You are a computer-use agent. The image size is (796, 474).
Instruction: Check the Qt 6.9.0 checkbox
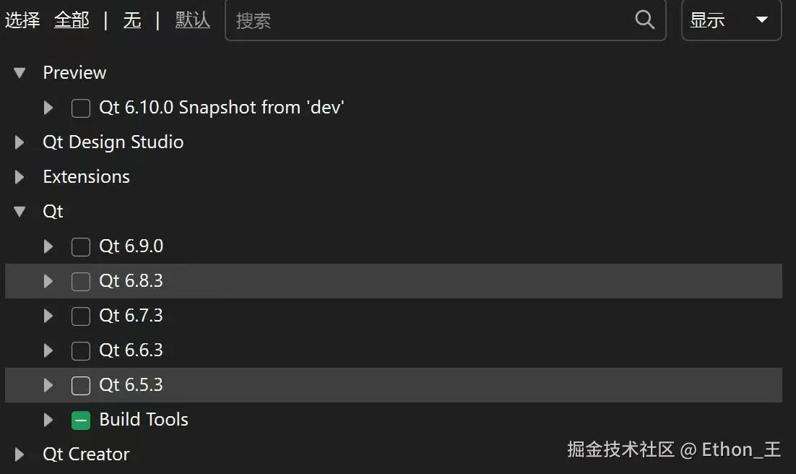(x=81, y=247)
